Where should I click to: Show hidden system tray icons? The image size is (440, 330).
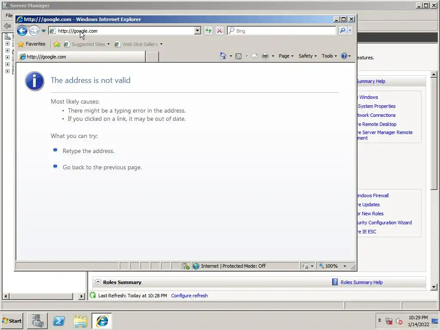pyautogui.click(x=379, y=320)
